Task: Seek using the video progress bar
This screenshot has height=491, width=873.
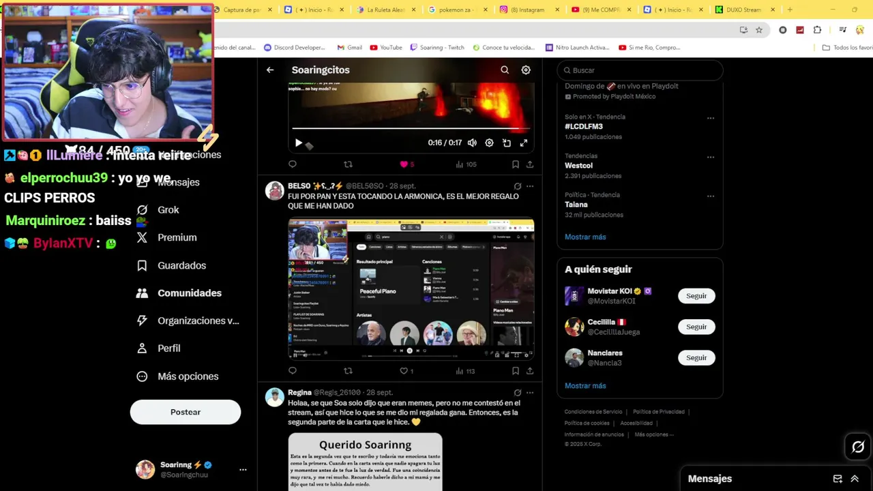Action: 411,128
